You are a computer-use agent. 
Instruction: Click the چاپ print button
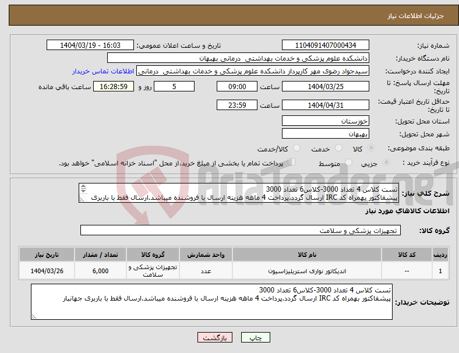point(256,337)
